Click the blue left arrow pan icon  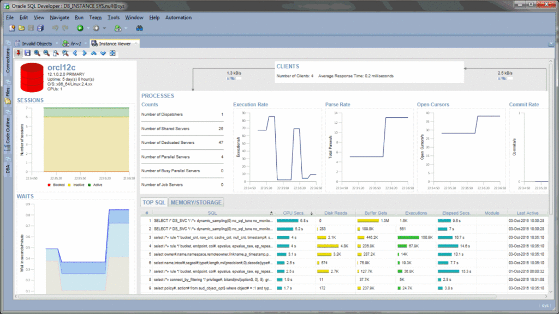click(75, 53)
